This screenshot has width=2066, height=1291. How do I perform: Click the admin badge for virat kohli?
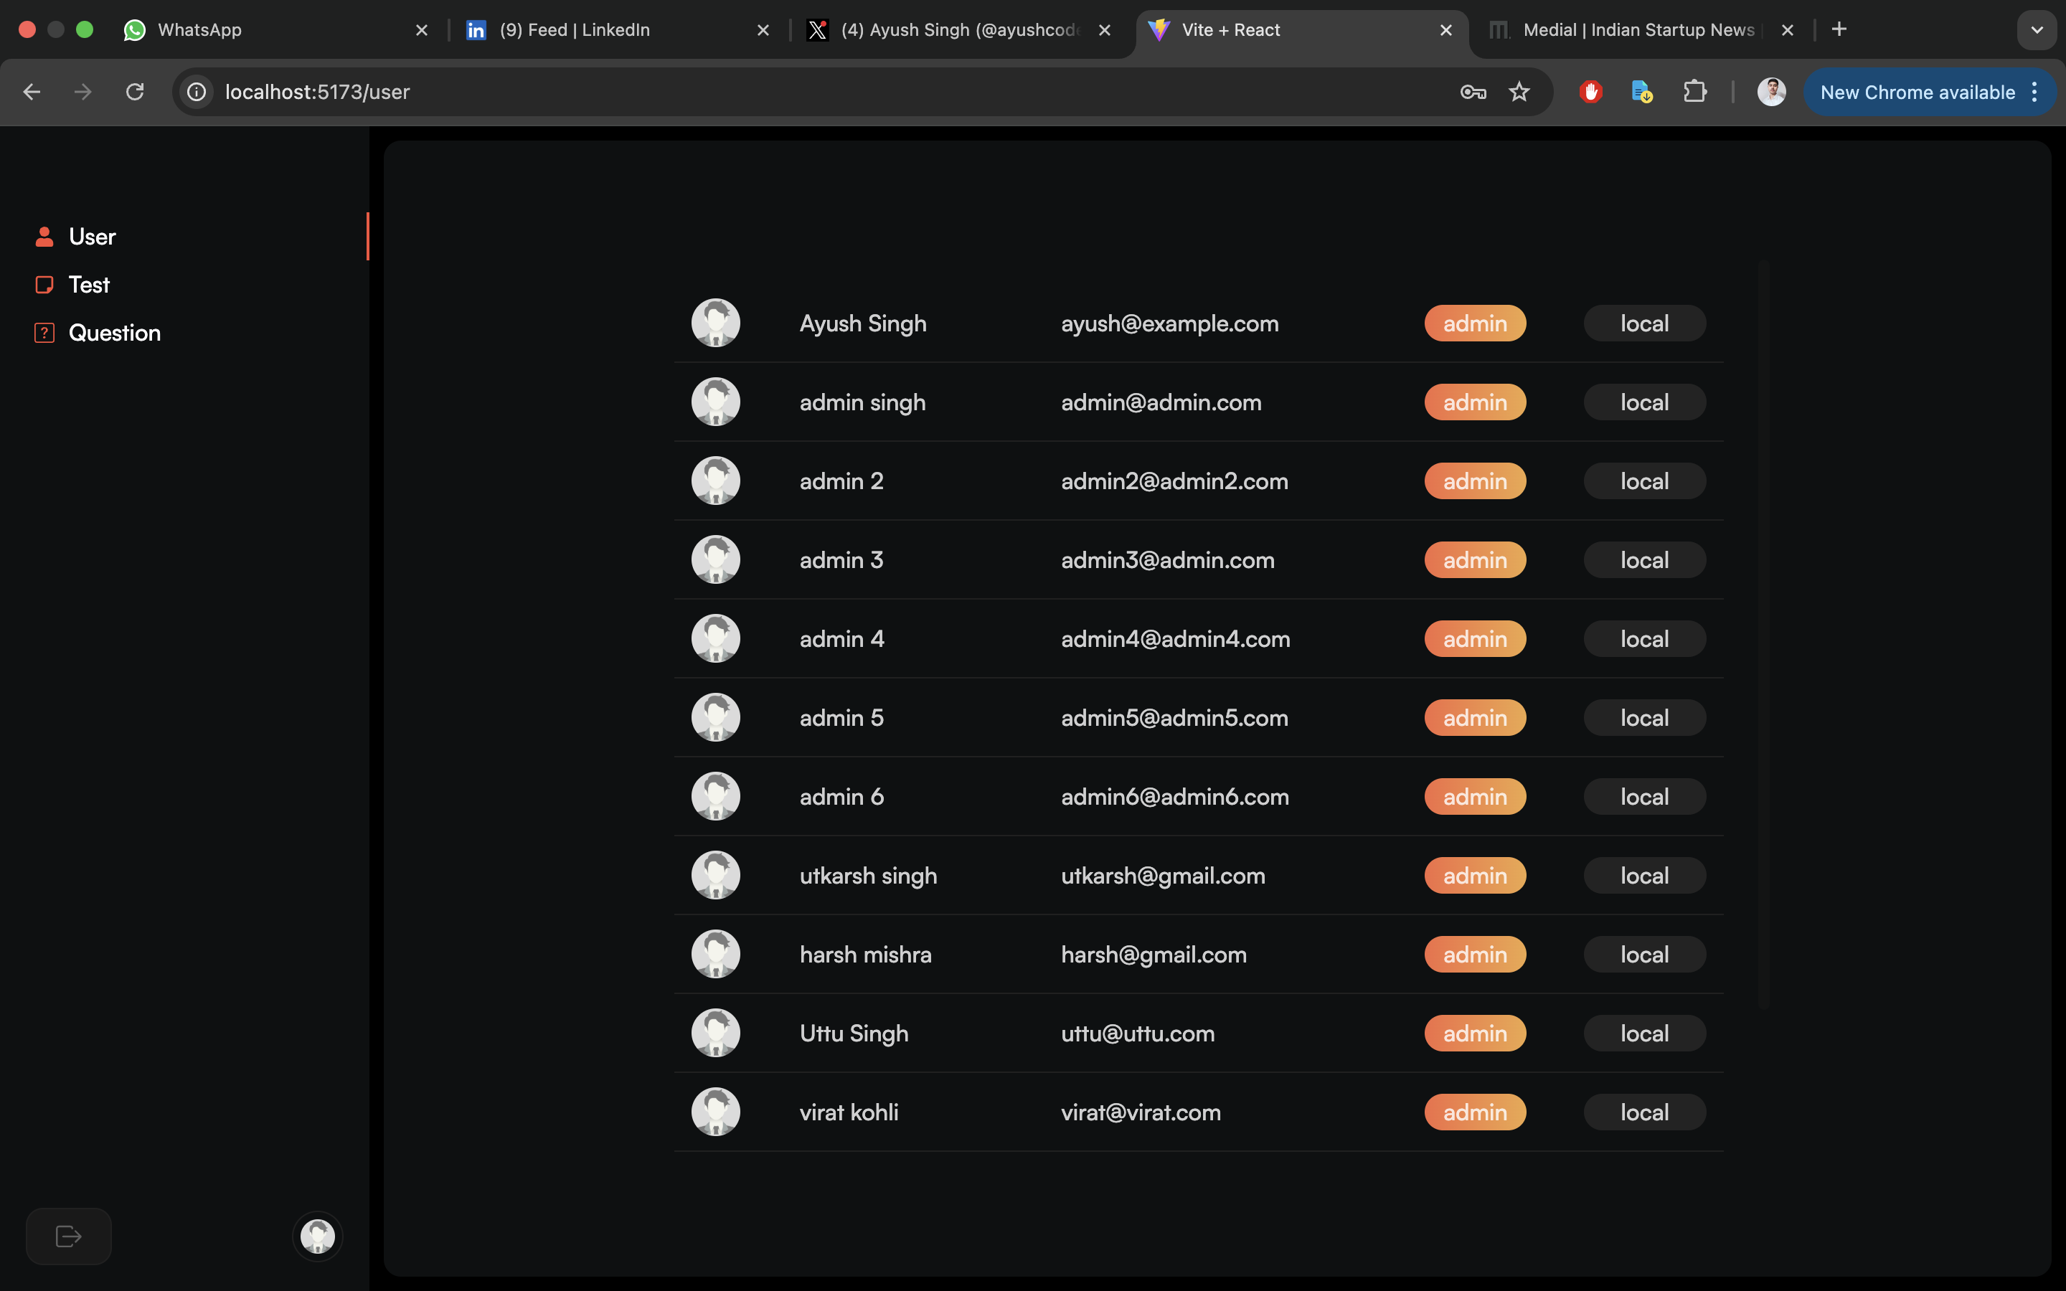(x=1474, y=1112)
